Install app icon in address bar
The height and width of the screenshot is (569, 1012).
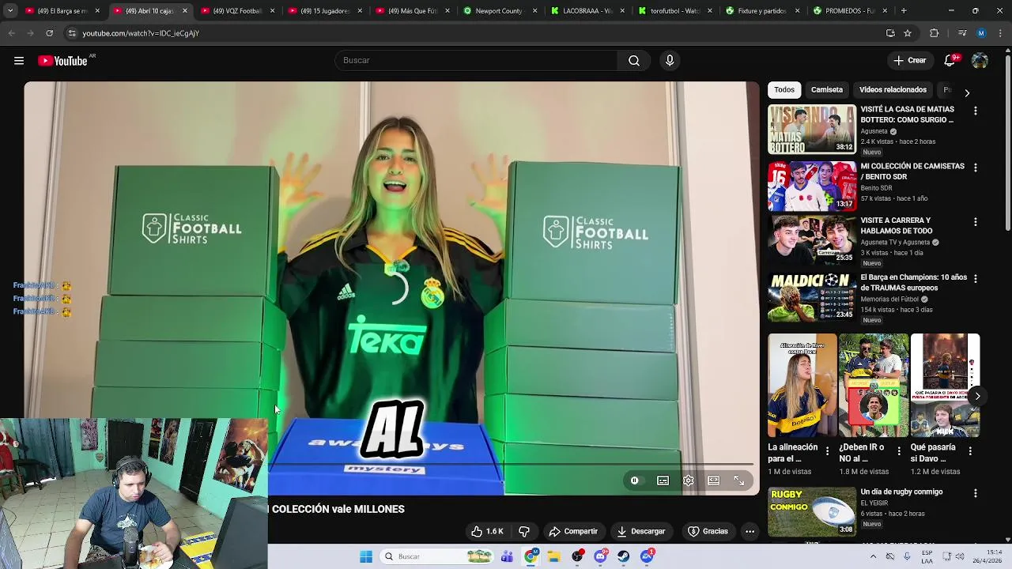(890, 33)
